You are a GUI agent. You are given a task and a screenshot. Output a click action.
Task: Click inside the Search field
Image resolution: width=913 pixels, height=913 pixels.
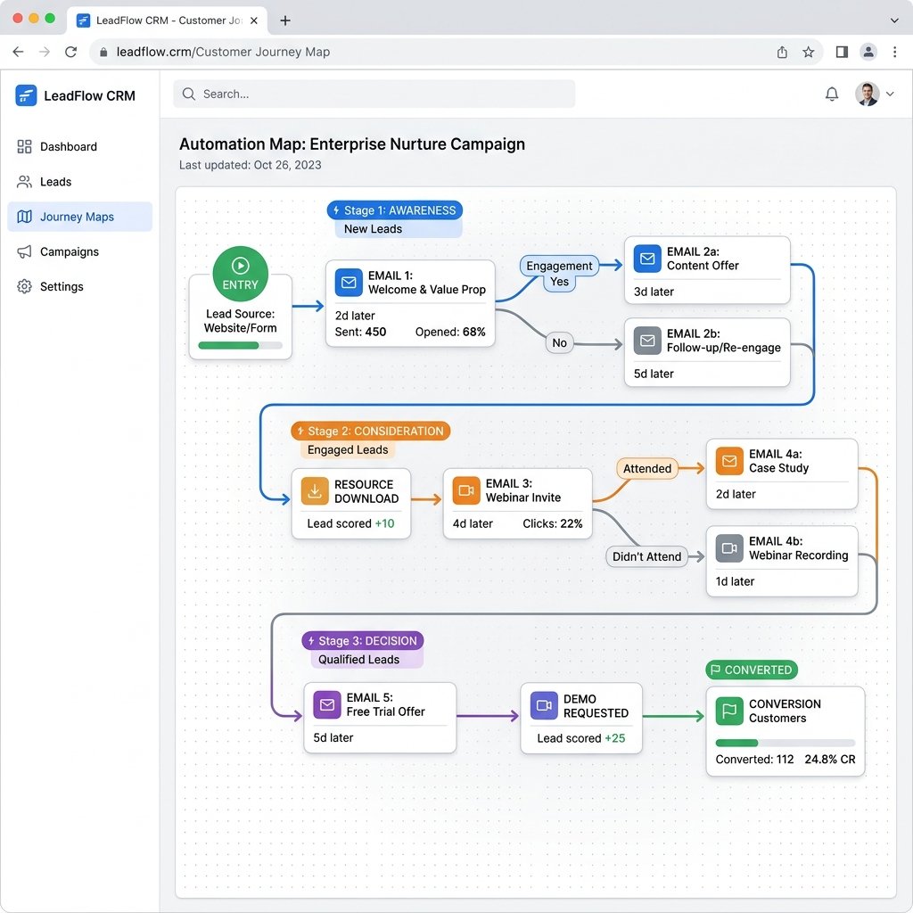click(374, 93)
